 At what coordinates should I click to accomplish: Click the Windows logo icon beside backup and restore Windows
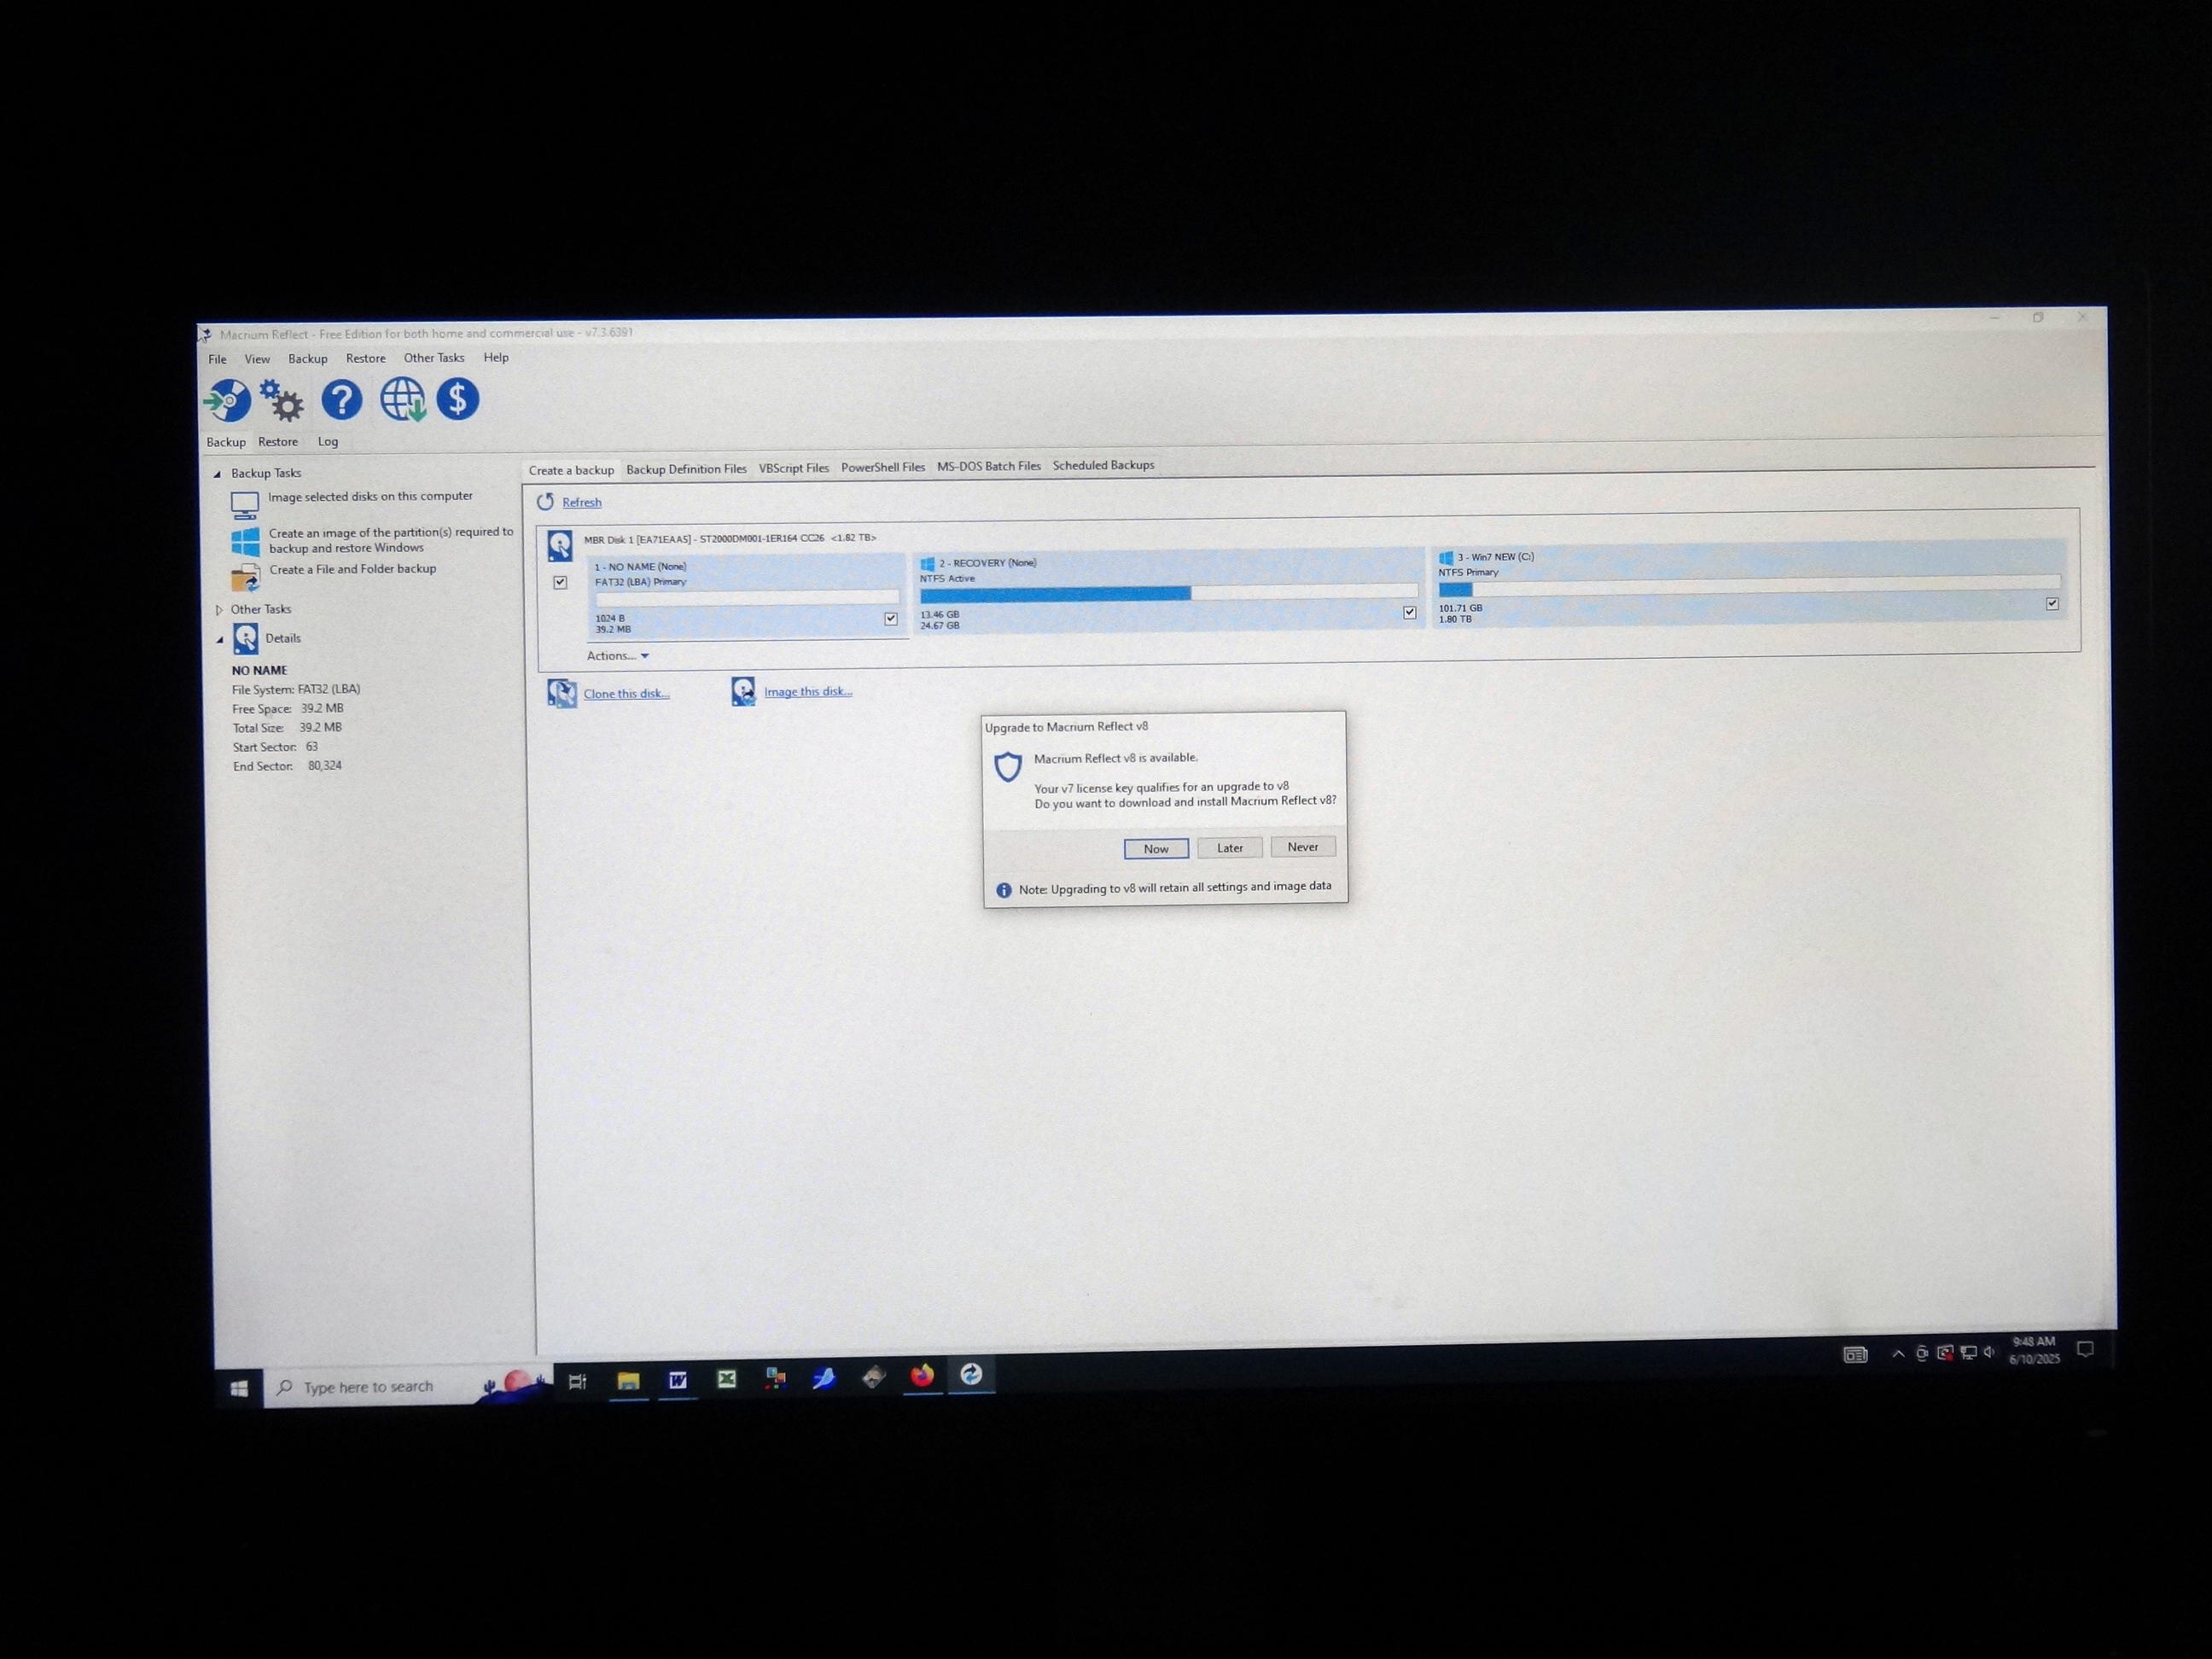245,542
